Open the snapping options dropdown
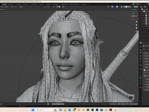The image size is (149, 112). 60,7
